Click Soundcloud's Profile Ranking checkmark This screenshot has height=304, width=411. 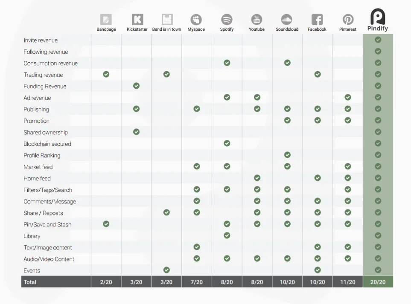[288, 155]
